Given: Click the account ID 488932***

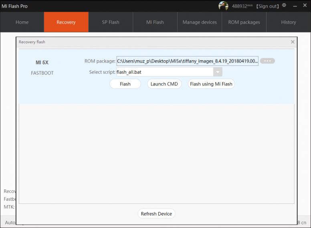Looking at the screenshot, I should click(242, 6).
